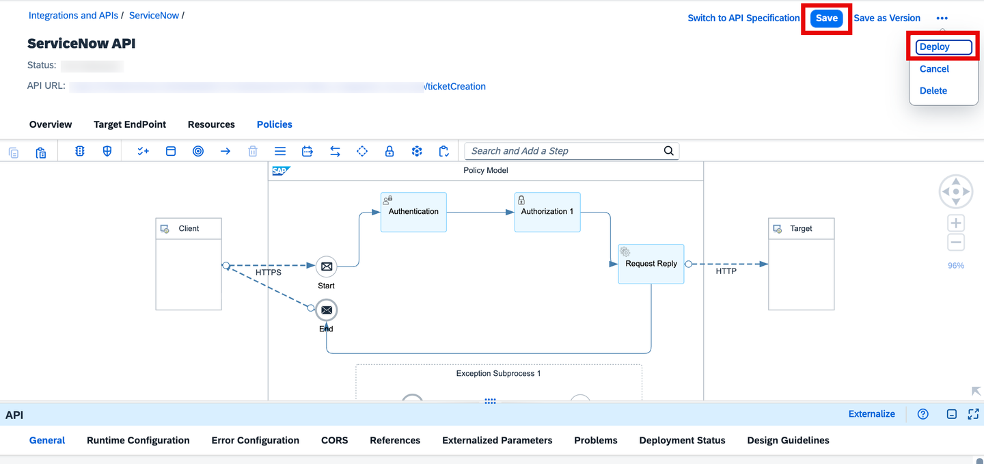
Task: Go to Integrations and APIs breadcrumb
Action: [x=73, y=15]
